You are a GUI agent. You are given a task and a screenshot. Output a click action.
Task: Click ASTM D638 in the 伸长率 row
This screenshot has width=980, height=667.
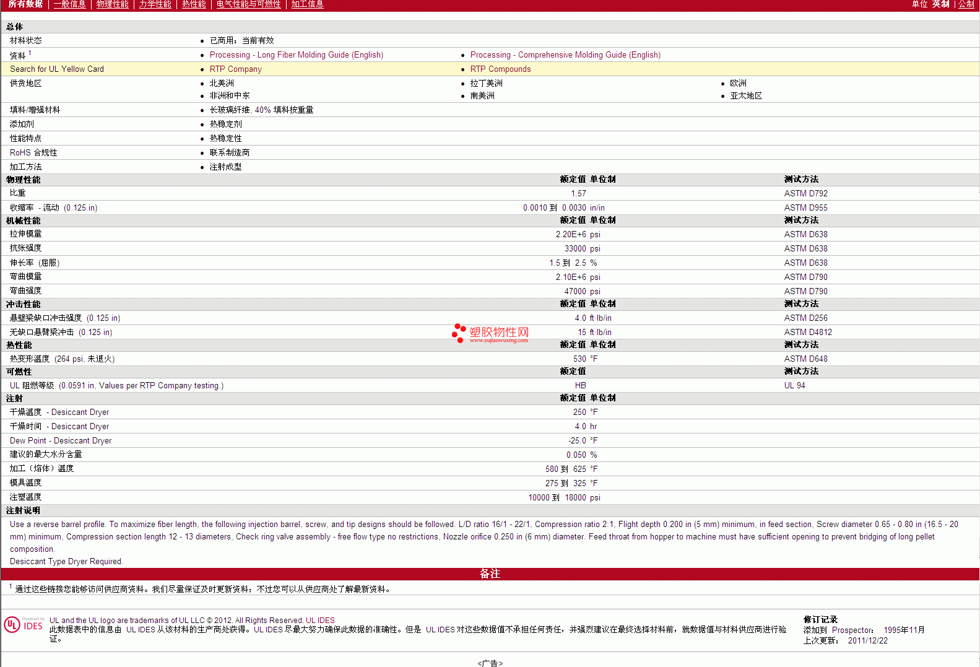tap(806, 263)
